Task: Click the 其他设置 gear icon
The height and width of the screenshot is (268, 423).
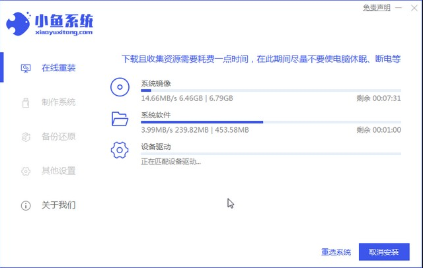Action: point(26,171)
